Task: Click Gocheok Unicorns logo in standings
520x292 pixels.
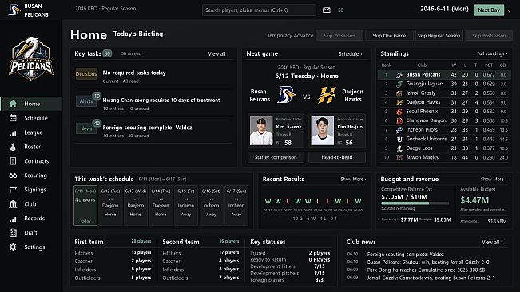Action: 399,139
